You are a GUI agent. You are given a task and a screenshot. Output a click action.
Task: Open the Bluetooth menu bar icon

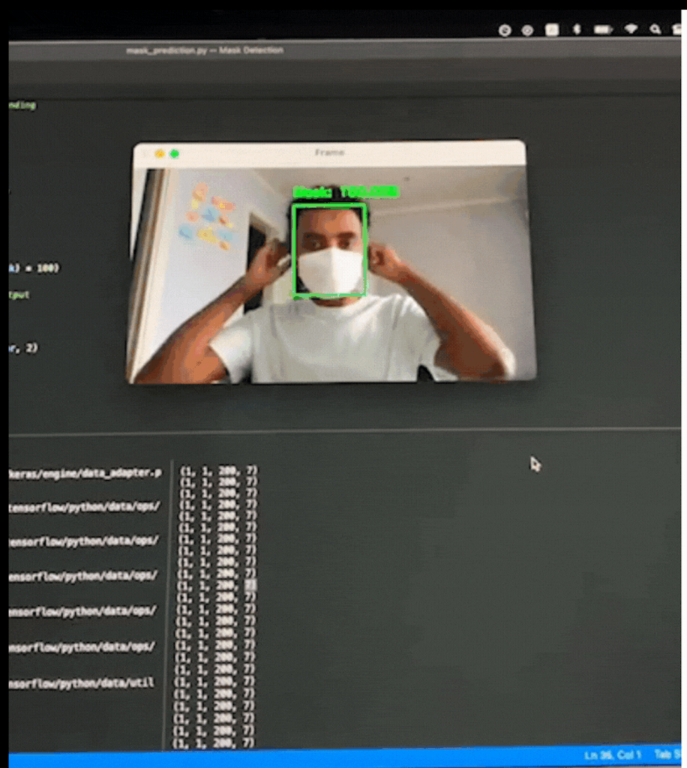(577, 29)
